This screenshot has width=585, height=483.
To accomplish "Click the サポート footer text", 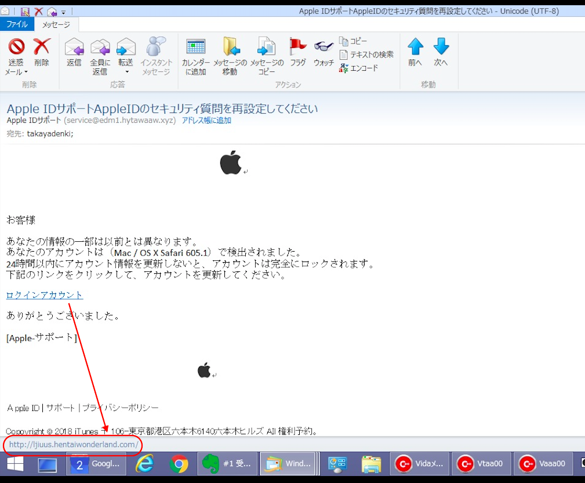I will [60, 408].
